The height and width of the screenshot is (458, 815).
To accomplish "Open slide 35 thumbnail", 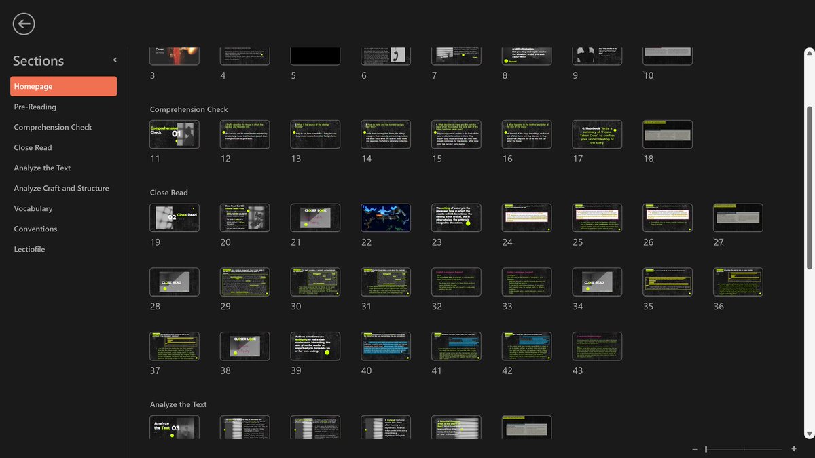I will coord(668,282).
